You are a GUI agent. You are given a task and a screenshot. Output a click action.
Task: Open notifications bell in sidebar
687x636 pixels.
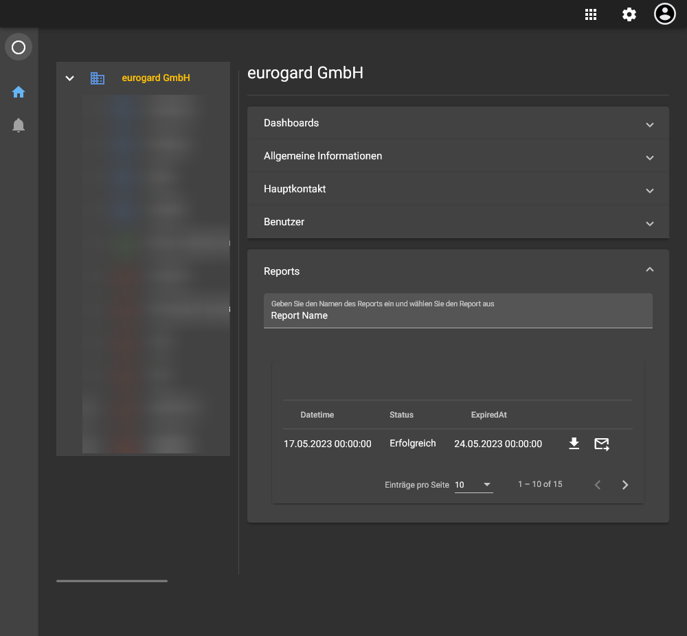[x=19, y=126]
